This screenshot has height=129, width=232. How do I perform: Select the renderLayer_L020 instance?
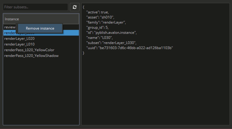tap(41, 38)
